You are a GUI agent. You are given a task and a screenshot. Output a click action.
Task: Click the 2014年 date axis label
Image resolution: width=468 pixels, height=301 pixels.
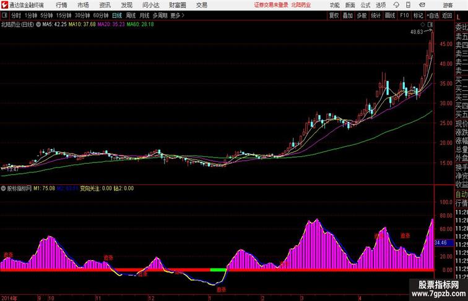[9, 298]
